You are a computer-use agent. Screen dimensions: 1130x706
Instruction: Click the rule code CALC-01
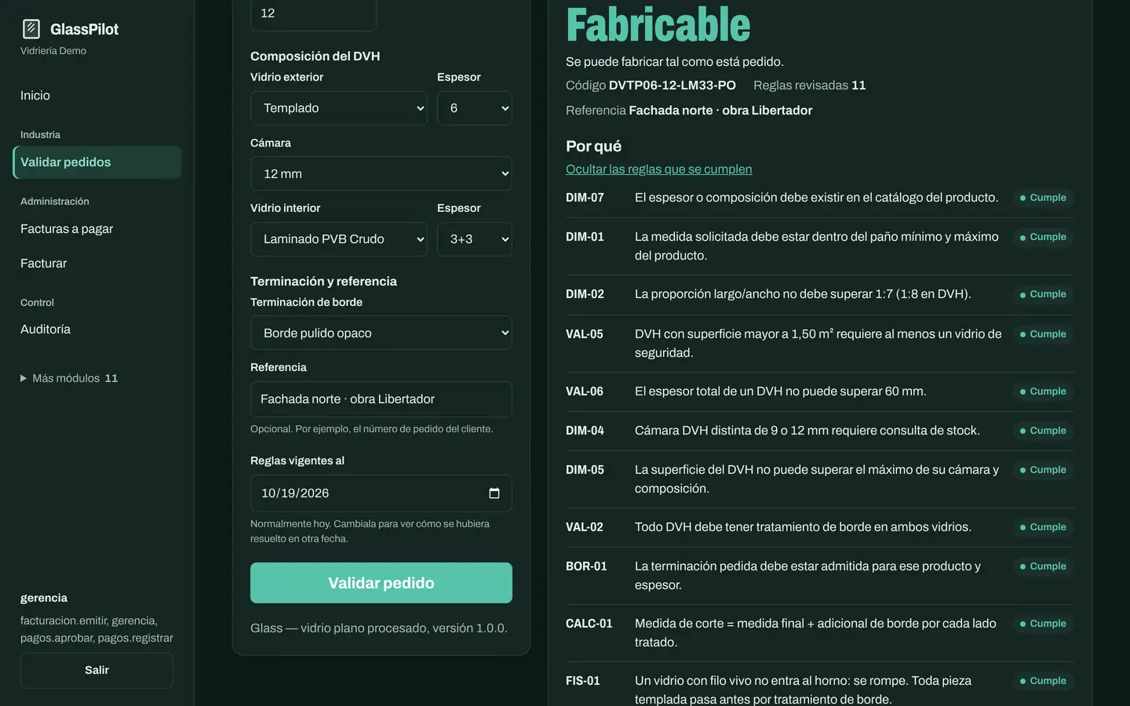tap(589, 624)
